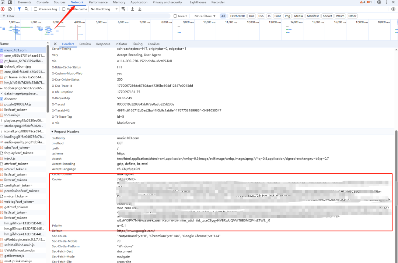Open the Response tab of the request
This screenshot has width=398, height=263.
coord(103,44)
